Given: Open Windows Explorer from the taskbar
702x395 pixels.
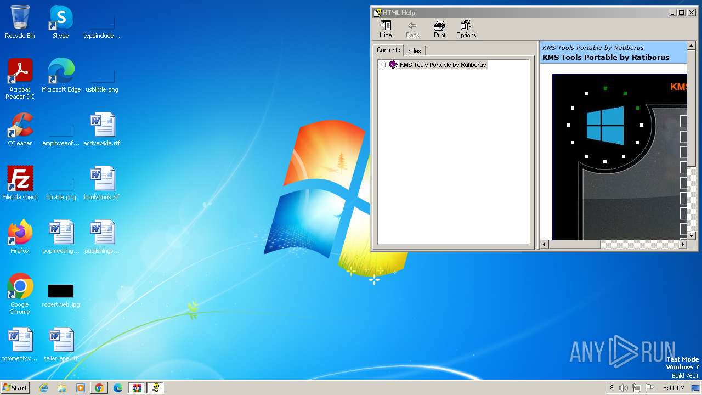Looking at the screenshot, I should tap(62, 388).
